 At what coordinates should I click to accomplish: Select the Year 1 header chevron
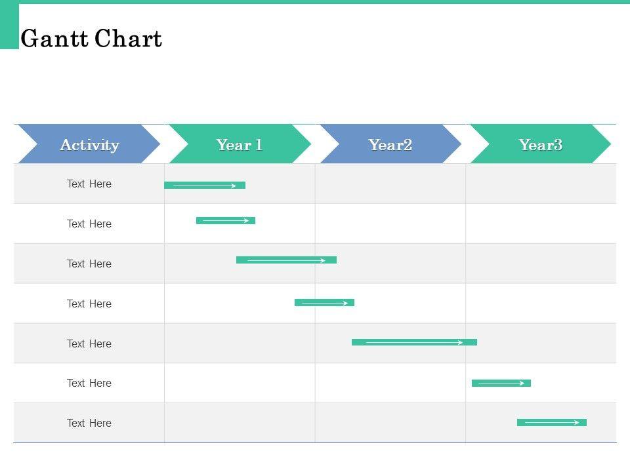tap(240, 144)
